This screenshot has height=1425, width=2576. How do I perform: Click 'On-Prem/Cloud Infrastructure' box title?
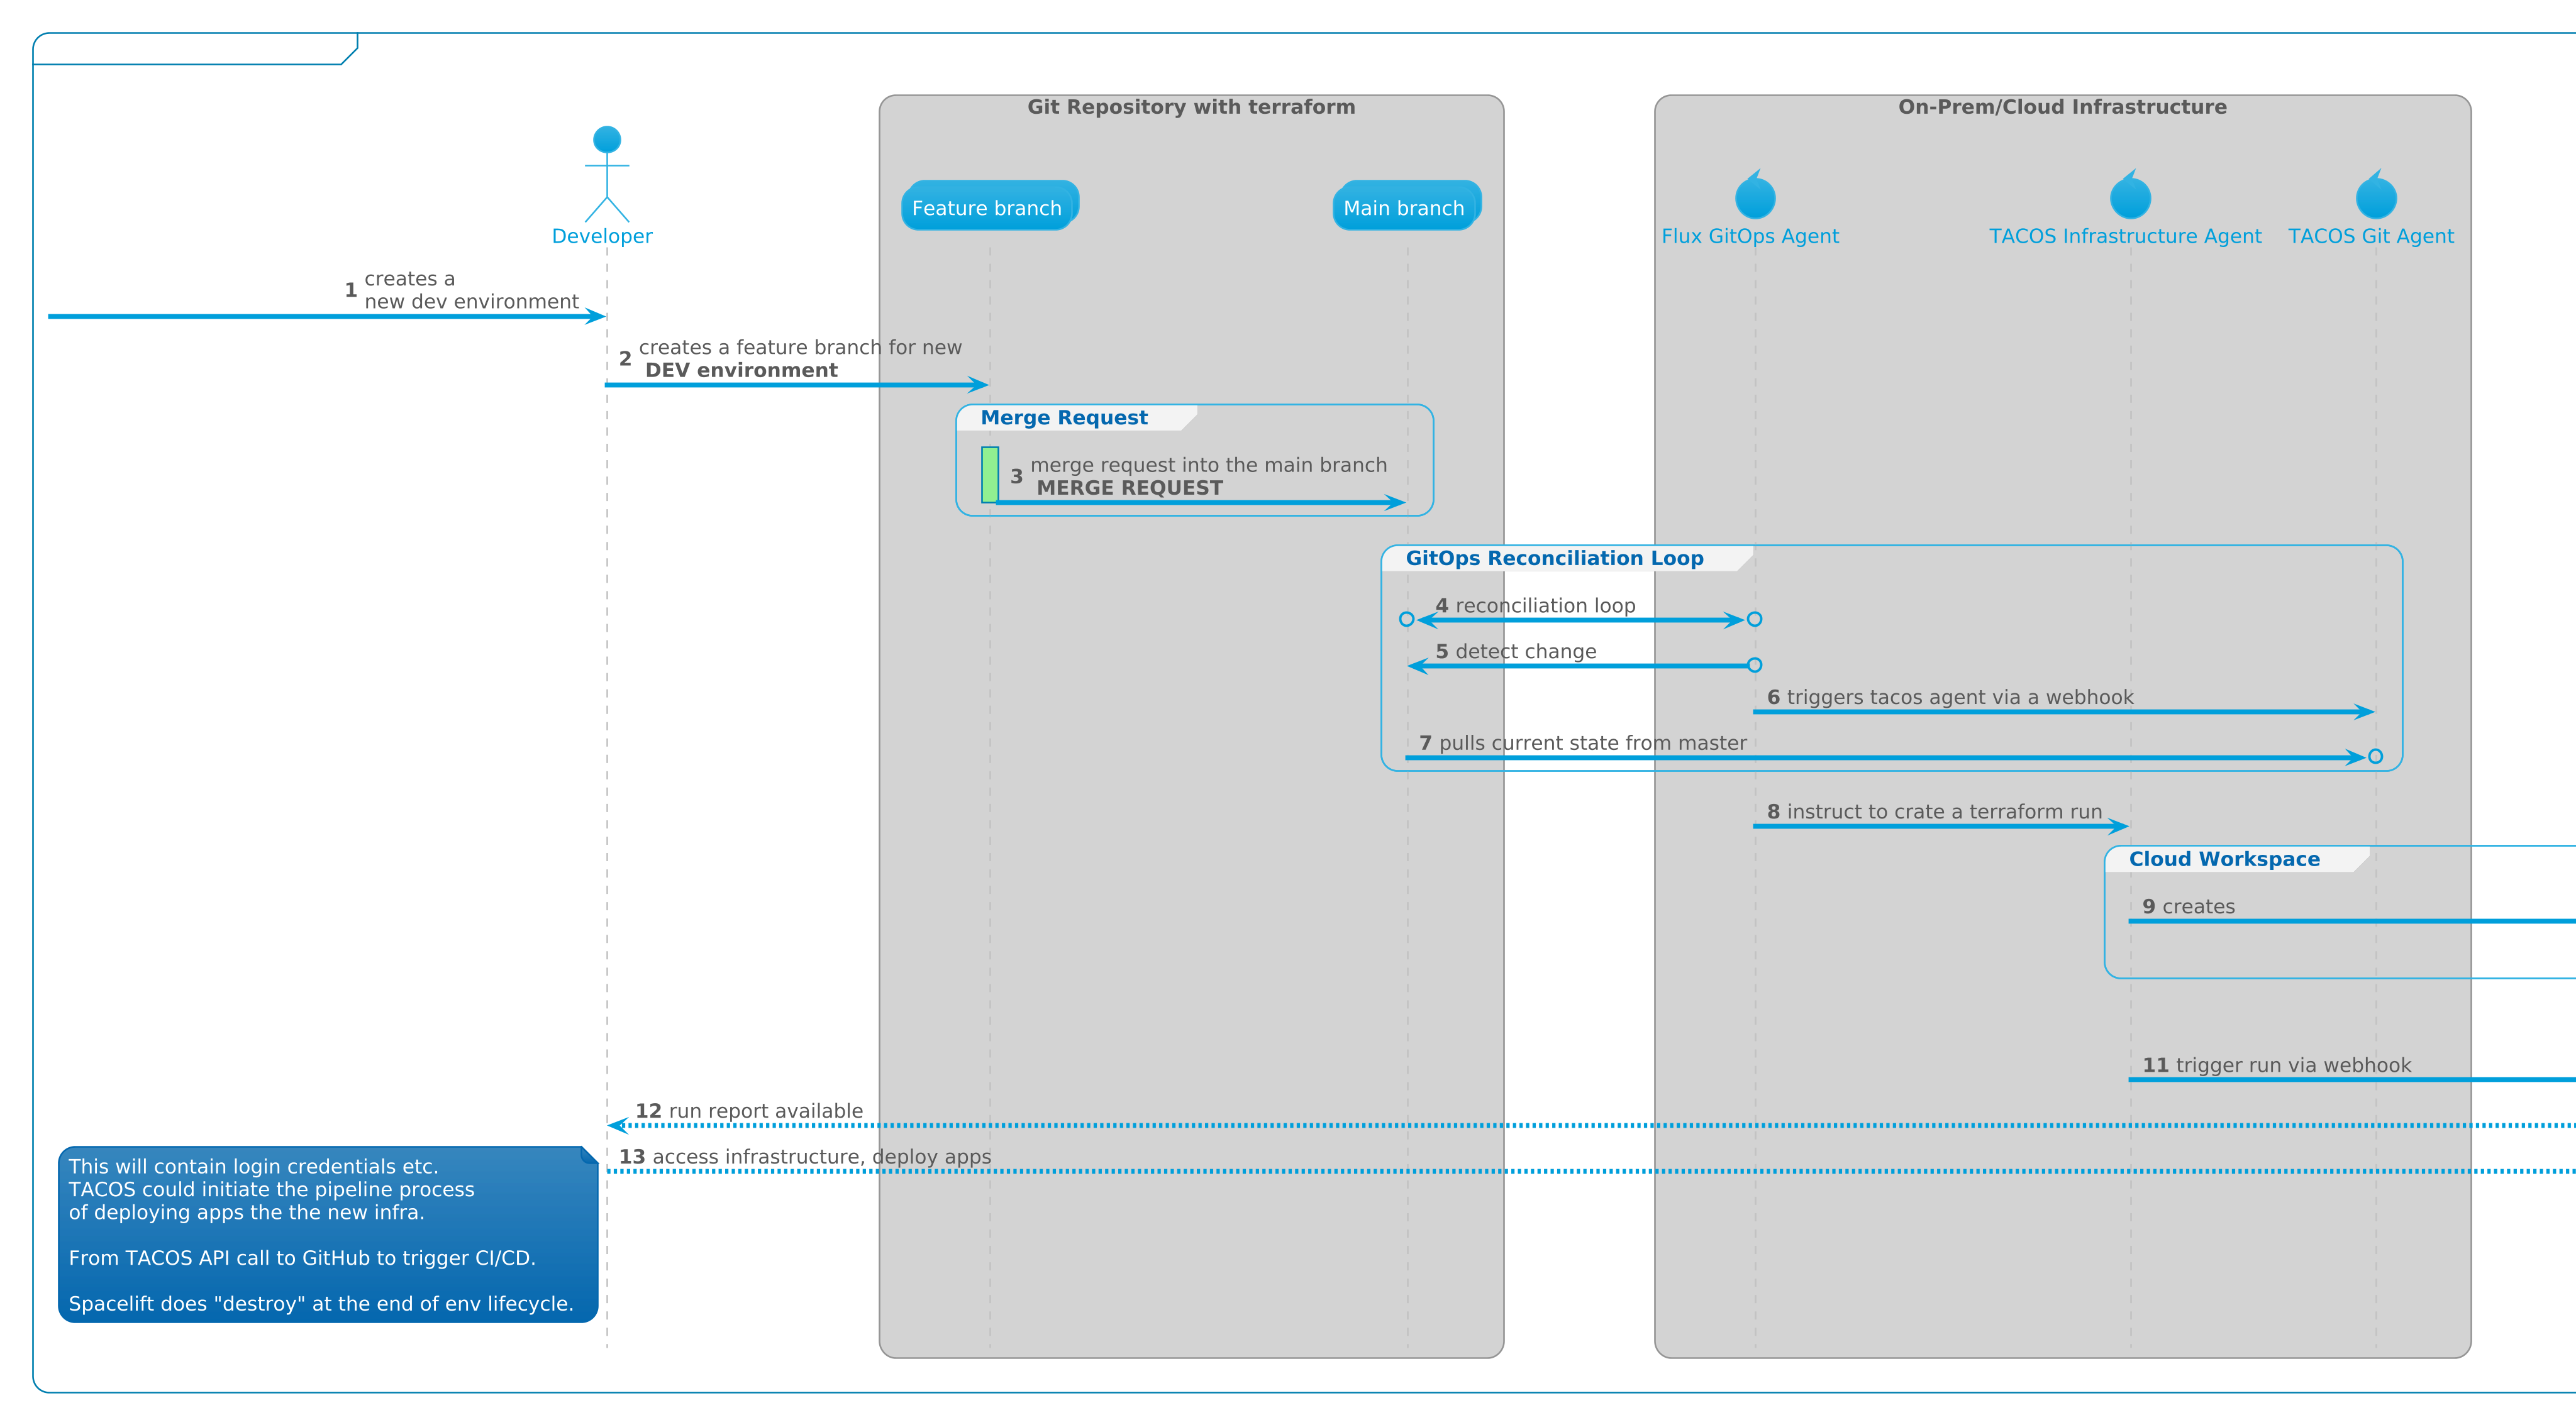tap(2062, 107)
